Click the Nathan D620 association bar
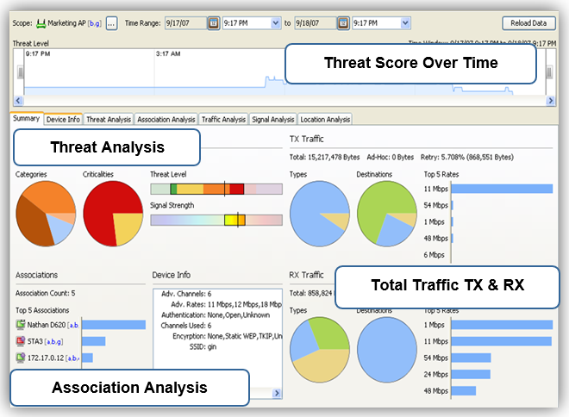569x417 pixels. click(x=114, y=325)
